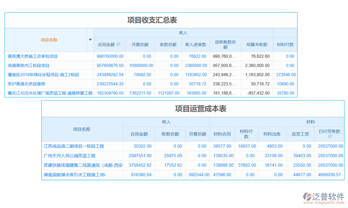Screen dimensions: 348x208
Task: Open the filter dropdown on 项目名称 header
Action: 90,40
